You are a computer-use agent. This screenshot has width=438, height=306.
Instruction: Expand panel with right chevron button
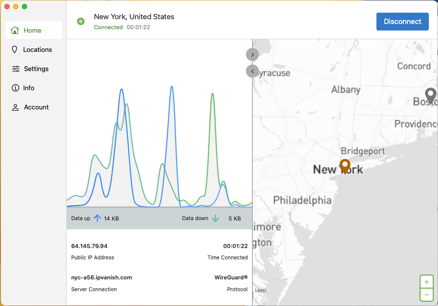[x=252, y=54]
